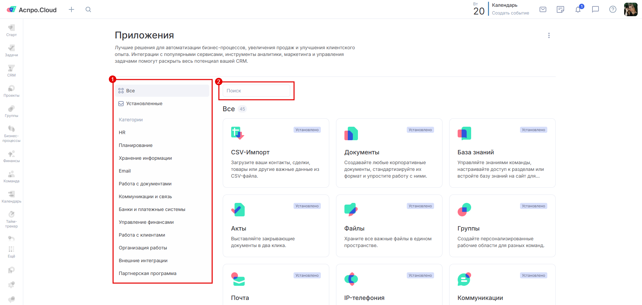Select the HR category

[x=122, y=132]
